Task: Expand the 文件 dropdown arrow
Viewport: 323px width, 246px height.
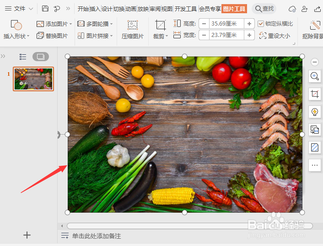Action: [31, 9]
